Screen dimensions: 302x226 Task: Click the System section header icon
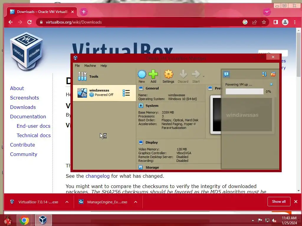click(x=141, y=106)
